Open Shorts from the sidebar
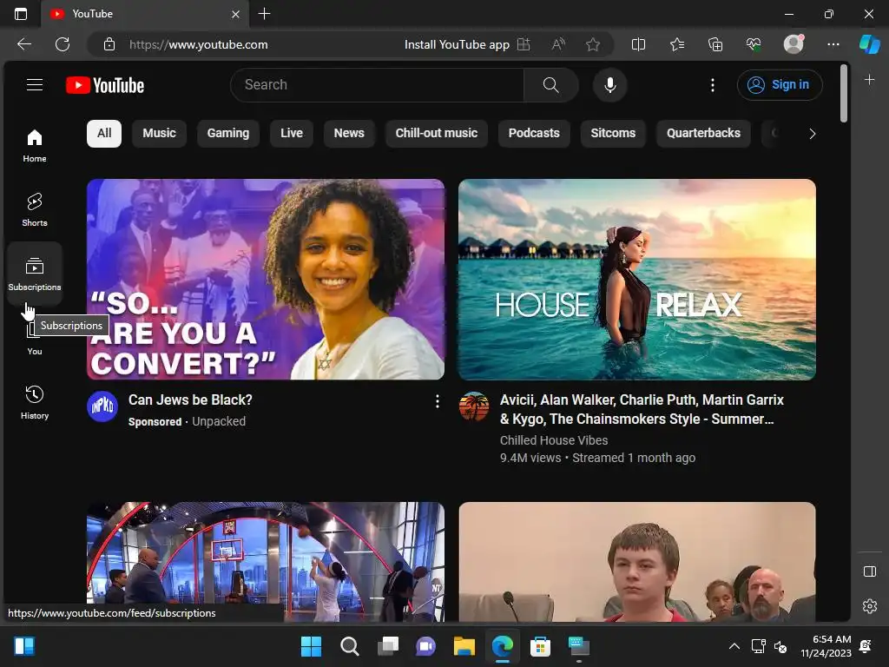Viewport: 889px width, 667px height. click(35, 210)
